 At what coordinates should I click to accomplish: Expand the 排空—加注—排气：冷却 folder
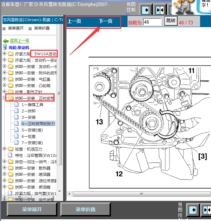tap(4, 161)
